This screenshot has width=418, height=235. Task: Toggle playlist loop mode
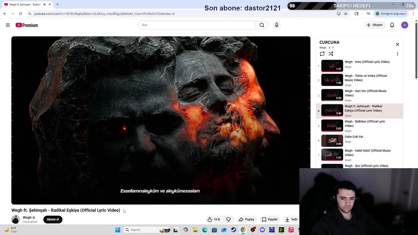pos(322,54)
